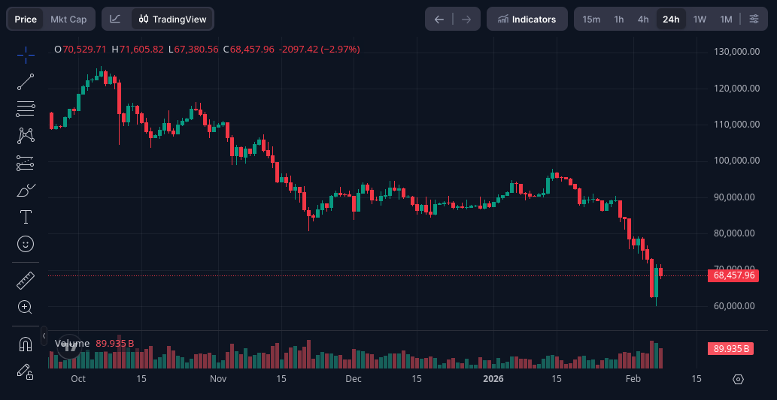
Task: Click the undo back arrow button
Action: tap(439, 19)
